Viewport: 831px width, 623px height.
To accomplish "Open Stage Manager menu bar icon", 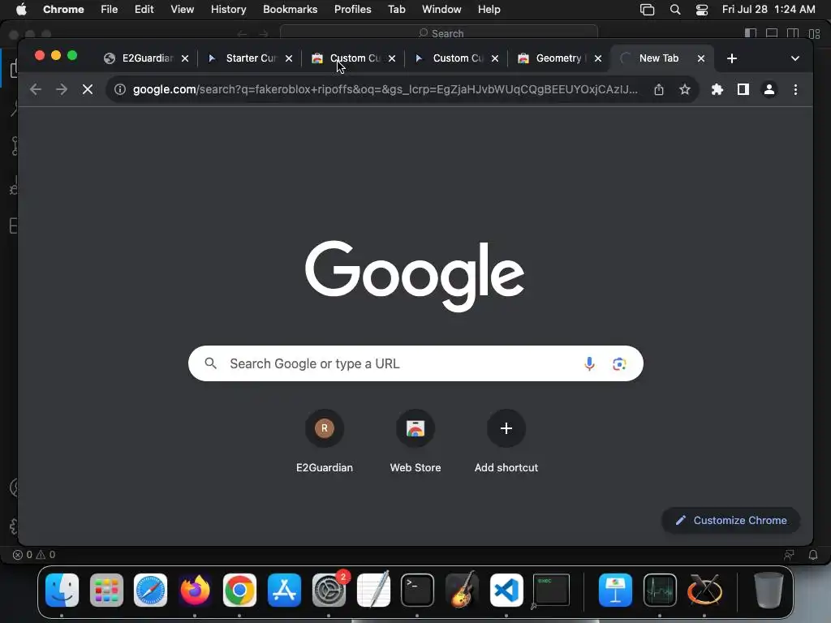I will (x=647, y=10).
